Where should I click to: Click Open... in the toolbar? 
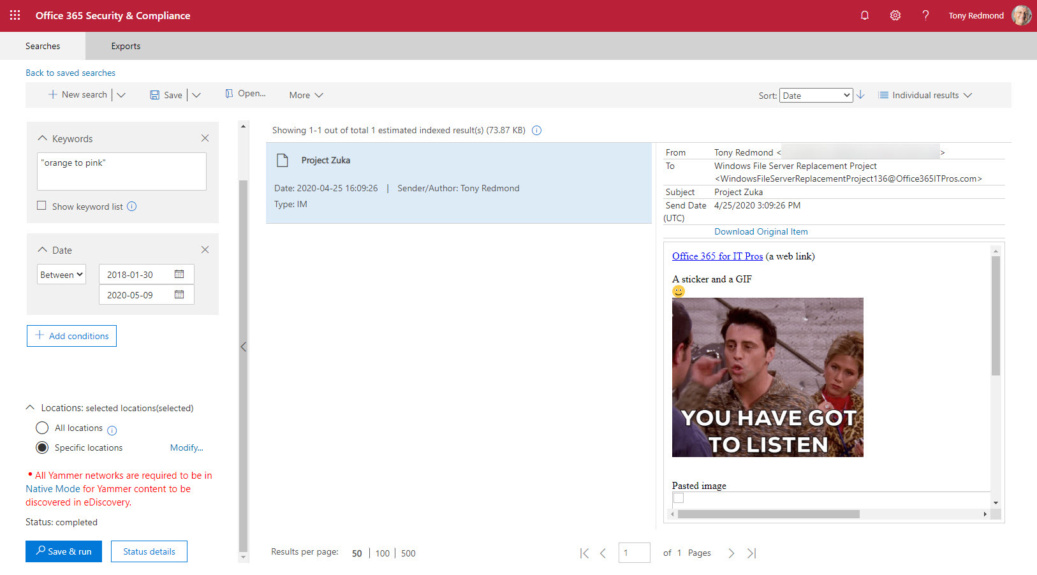click(245, 94)
